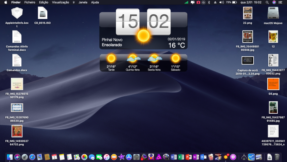
Task: Click the Bluetooth status icon
Action: coord(209,2)
